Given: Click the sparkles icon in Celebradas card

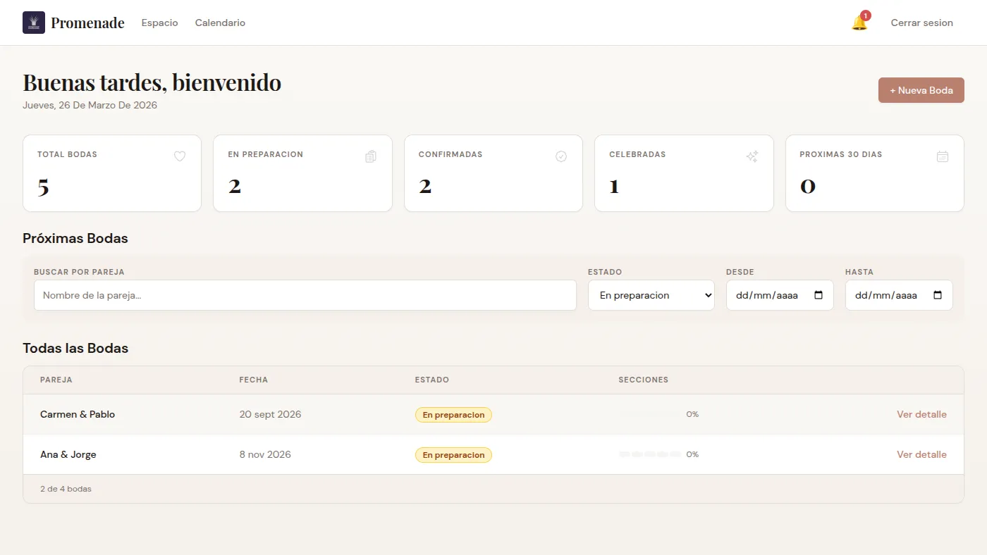Looking at the screenshot, I should point(752,156).
